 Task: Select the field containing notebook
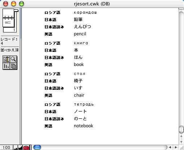(x=83, y=126)
